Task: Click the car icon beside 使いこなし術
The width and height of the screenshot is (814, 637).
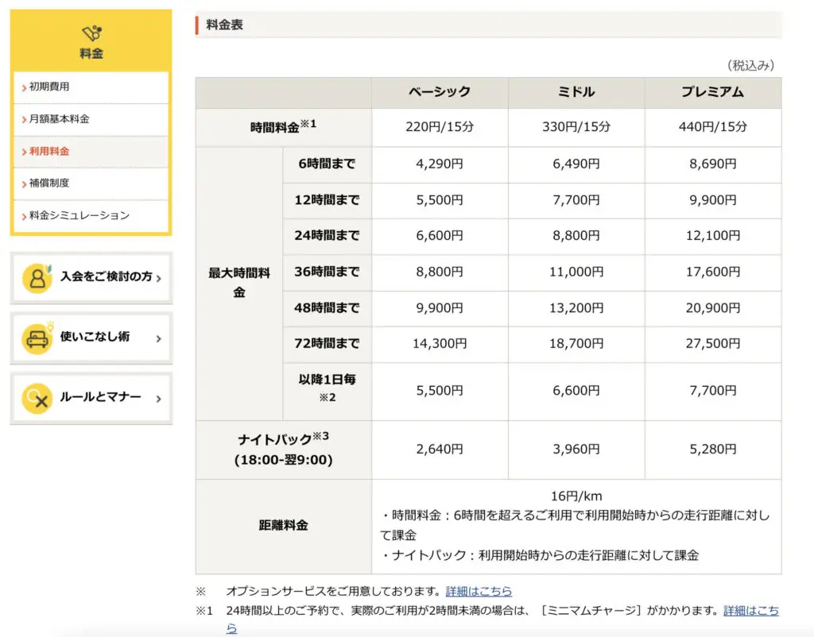Action: click(37, 338)
